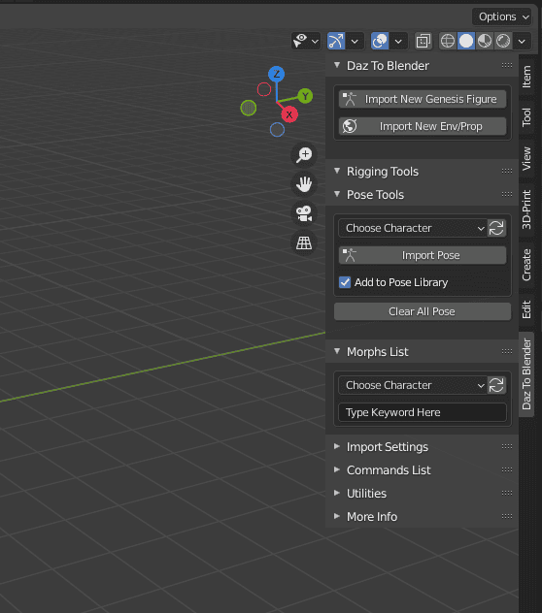
Task: Collapse the Daz To Blender panel
Action: 337,65
